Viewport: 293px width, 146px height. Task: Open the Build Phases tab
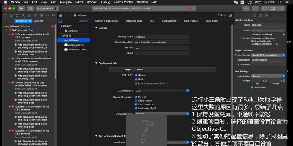191,21
